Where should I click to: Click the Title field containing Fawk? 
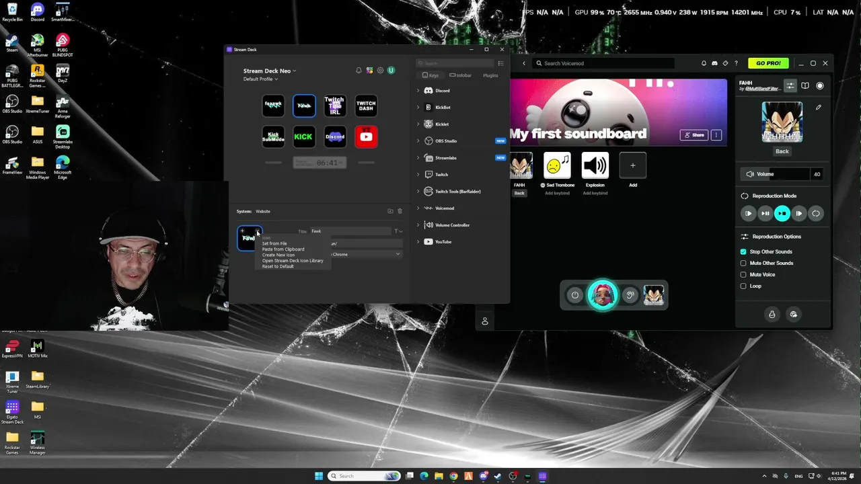pos(350,231)
